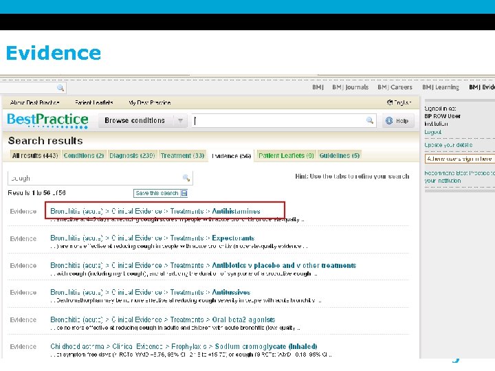
Task: Click the language globe icon beside English
Action: coord(390,102)
